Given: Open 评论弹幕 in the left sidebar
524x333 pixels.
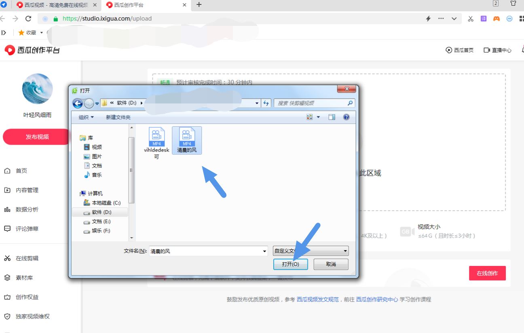Looking at the screenshot, I should tap(21, 229).
